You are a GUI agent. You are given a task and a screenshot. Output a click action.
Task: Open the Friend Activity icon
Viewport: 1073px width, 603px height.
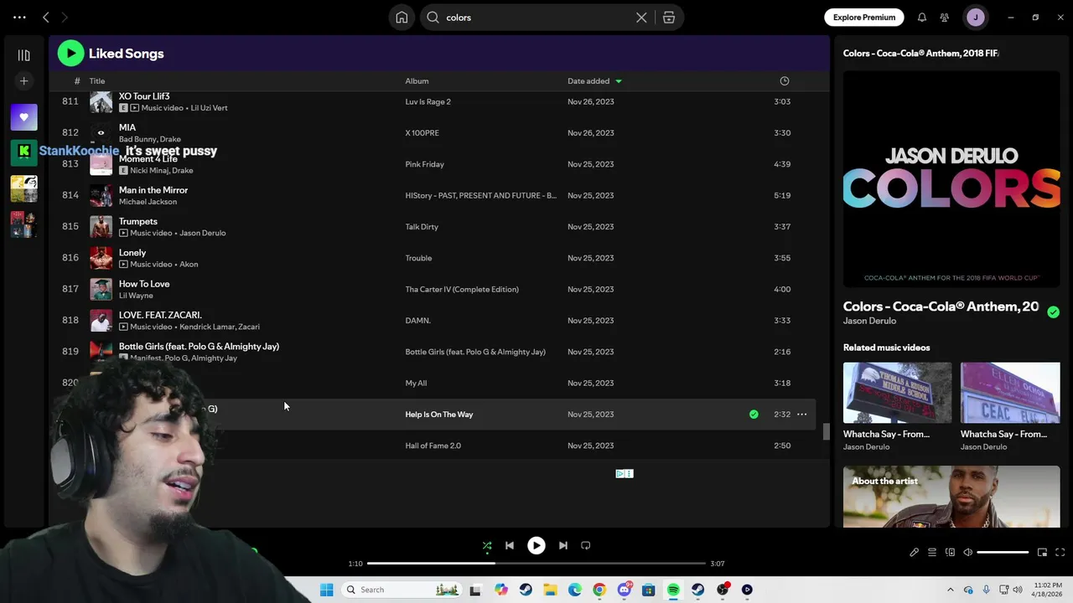[945, 18]
